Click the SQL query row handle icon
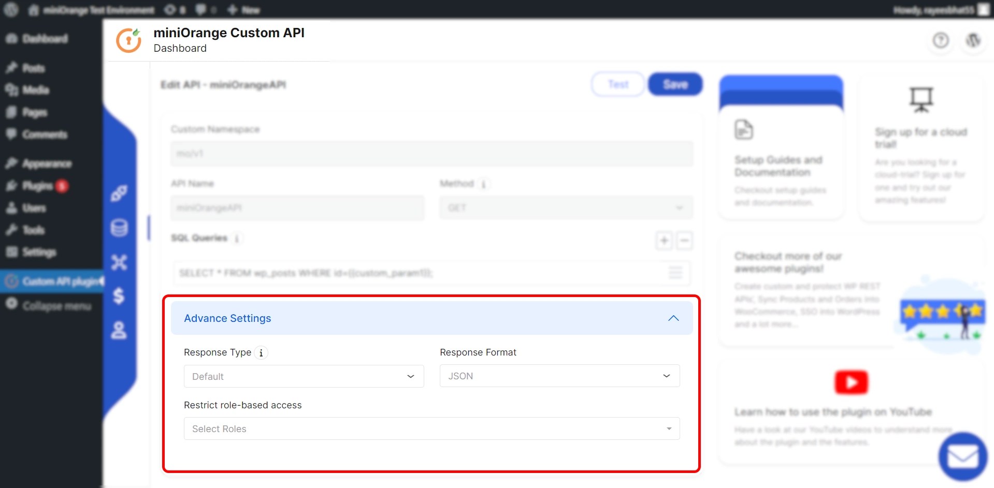Screen dimensions: 994x488 675,272
